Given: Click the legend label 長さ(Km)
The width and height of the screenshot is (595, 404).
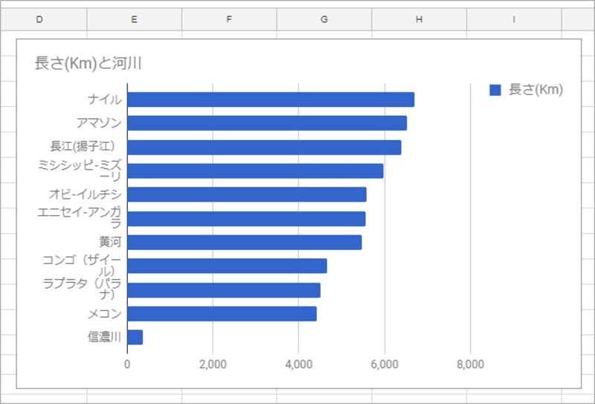Looking at the screenshot, I should [x=535, y=89].
